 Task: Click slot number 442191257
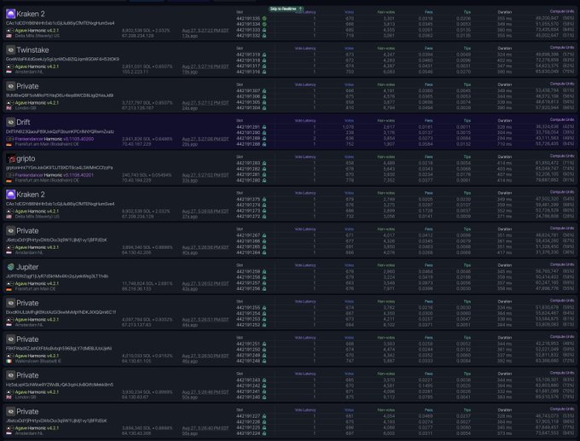pos(248,283)
